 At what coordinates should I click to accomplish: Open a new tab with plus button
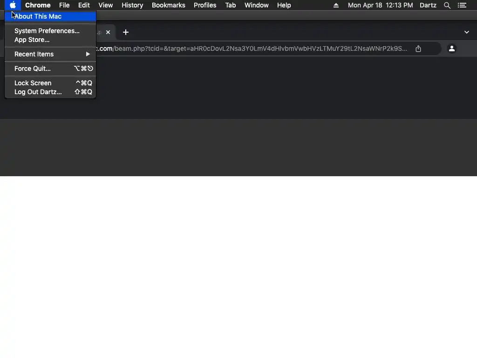(126, 32)
